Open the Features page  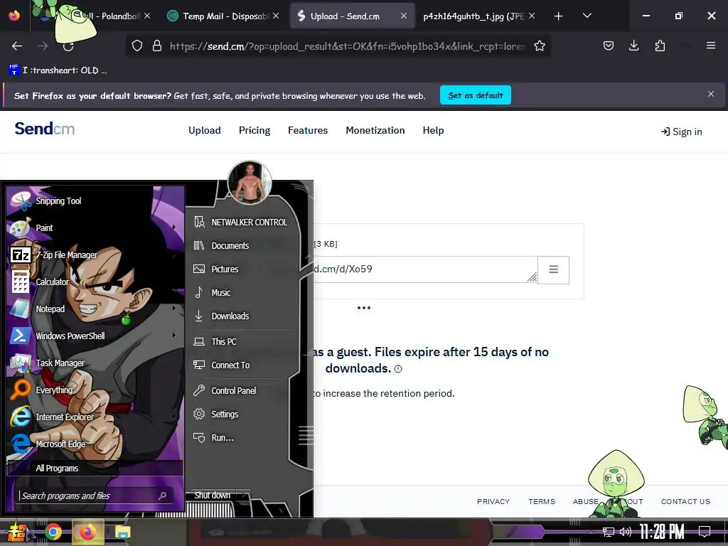point(308,131)
